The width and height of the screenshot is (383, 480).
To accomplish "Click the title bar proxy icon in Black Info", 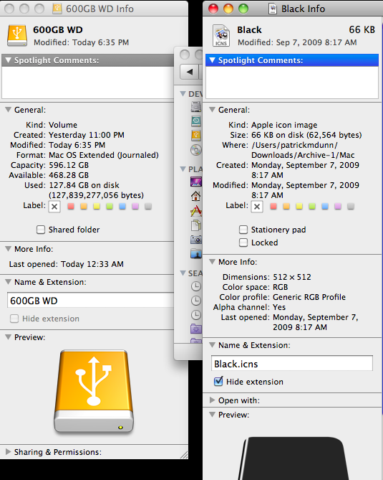I will (x=273, y=9).
